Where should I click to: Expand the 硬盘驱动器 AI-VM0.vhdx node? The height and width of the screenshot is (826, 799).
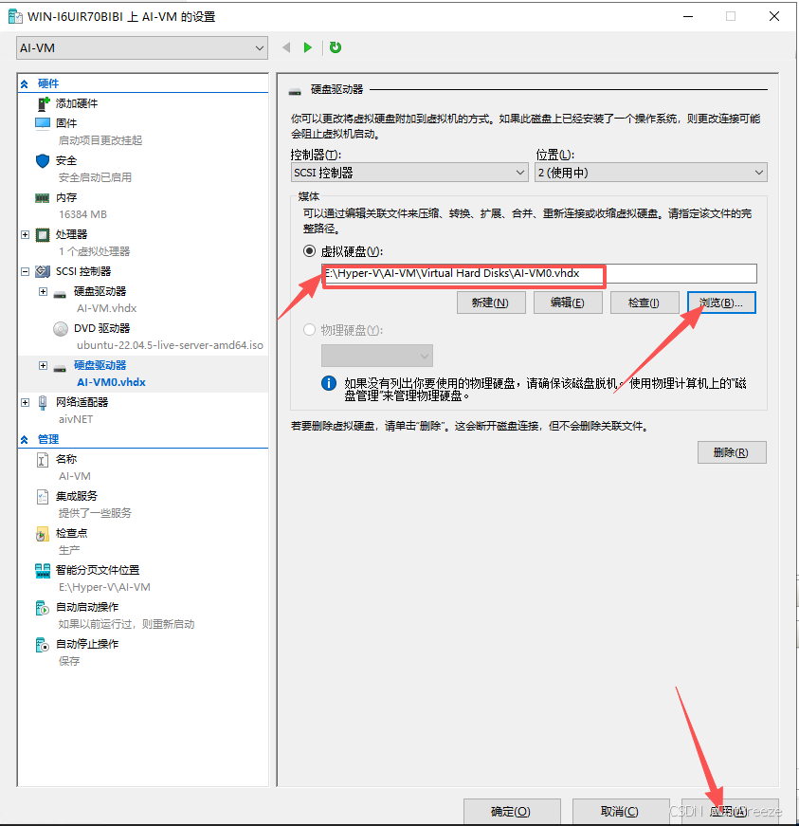click(x=44, y=366)
